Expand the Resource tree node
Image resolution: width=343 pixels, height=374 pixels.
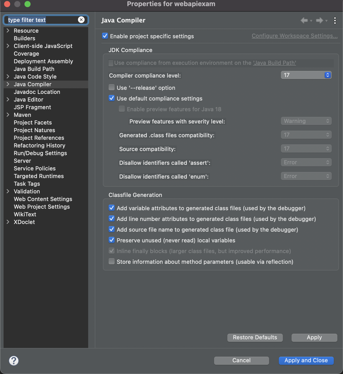point(8,31)
